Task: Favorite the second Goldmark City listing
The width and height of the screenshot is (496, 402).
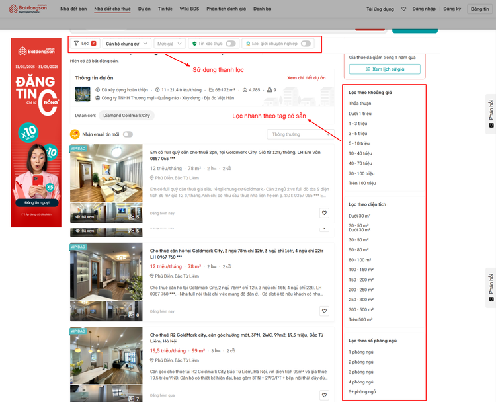Action: [x=324, y=311]
